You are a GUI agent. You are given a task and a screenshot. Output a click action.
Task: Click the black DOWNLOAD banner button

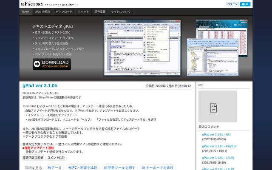52,64
